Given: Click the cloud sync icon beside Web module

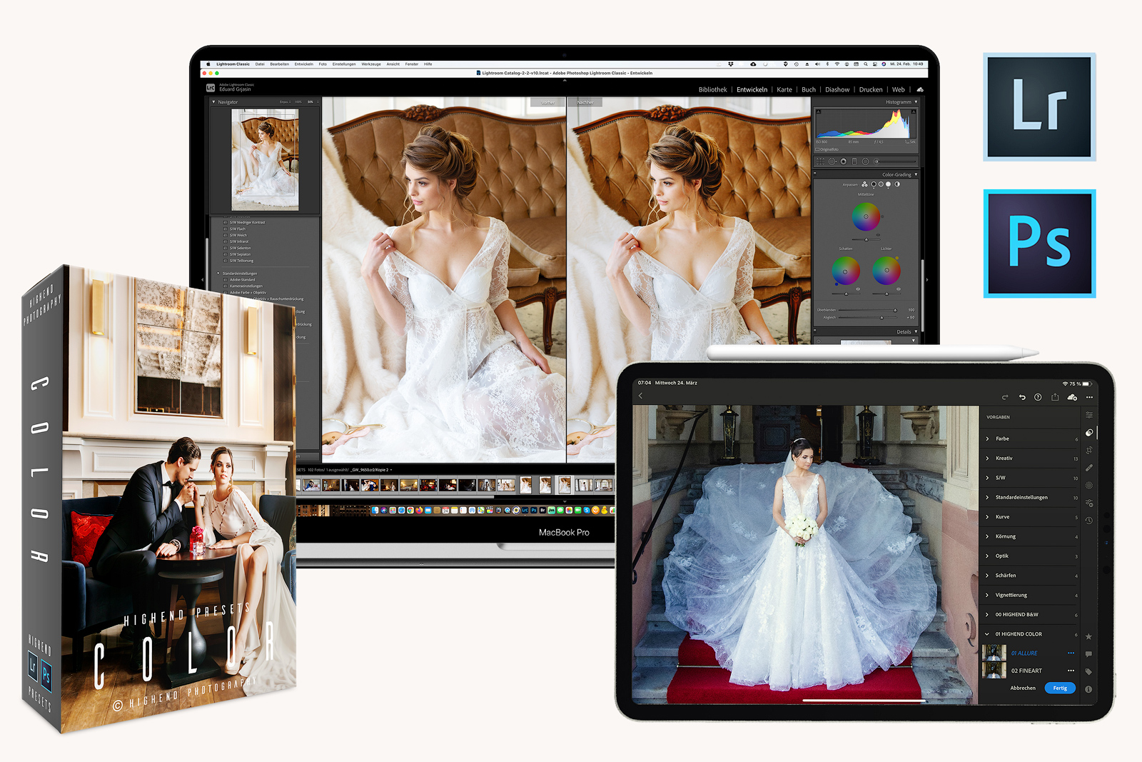Looking at the screenshot, I should pyautogui.click(x=920, y=89).
